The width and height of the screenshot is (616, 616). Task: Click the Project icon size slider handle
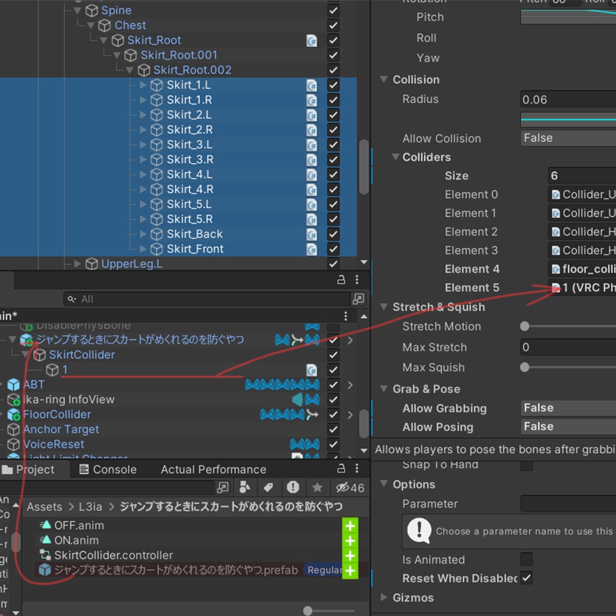tap(308, 611)
